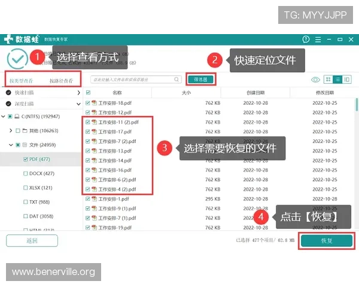Image resolution: width=359 pixels, height=287 pixels.
Task: Check the TXT (988) checkbox
Action: point(25,202)
